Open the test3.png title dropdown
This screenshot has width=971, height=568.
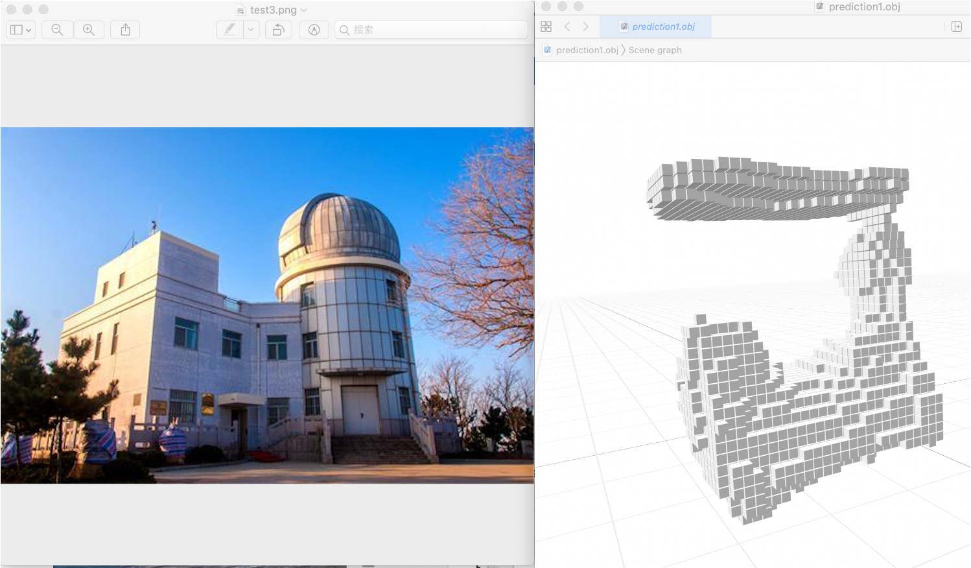coord(272,10)
